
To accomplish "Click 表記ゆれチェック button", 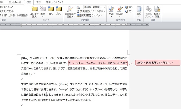I will pyautogui.click(x=7, y=7).
